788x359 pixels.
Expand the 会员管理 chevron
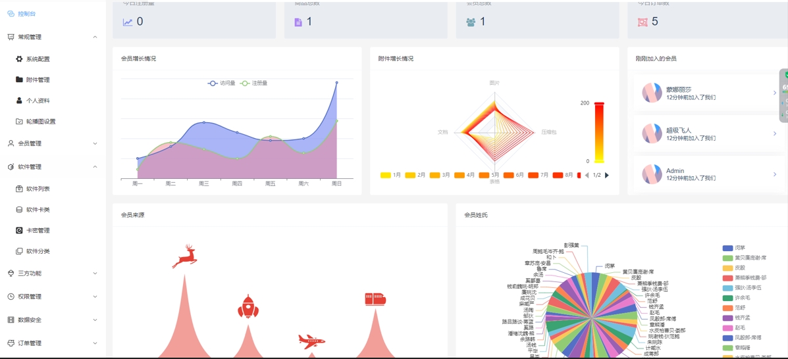[x=95, y=143]
